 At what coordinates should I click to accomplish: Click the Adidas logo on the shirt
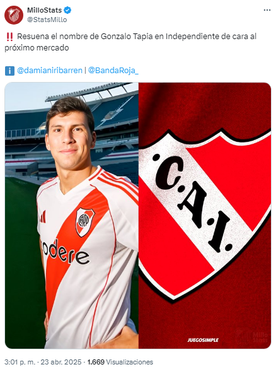coord(43,217)
